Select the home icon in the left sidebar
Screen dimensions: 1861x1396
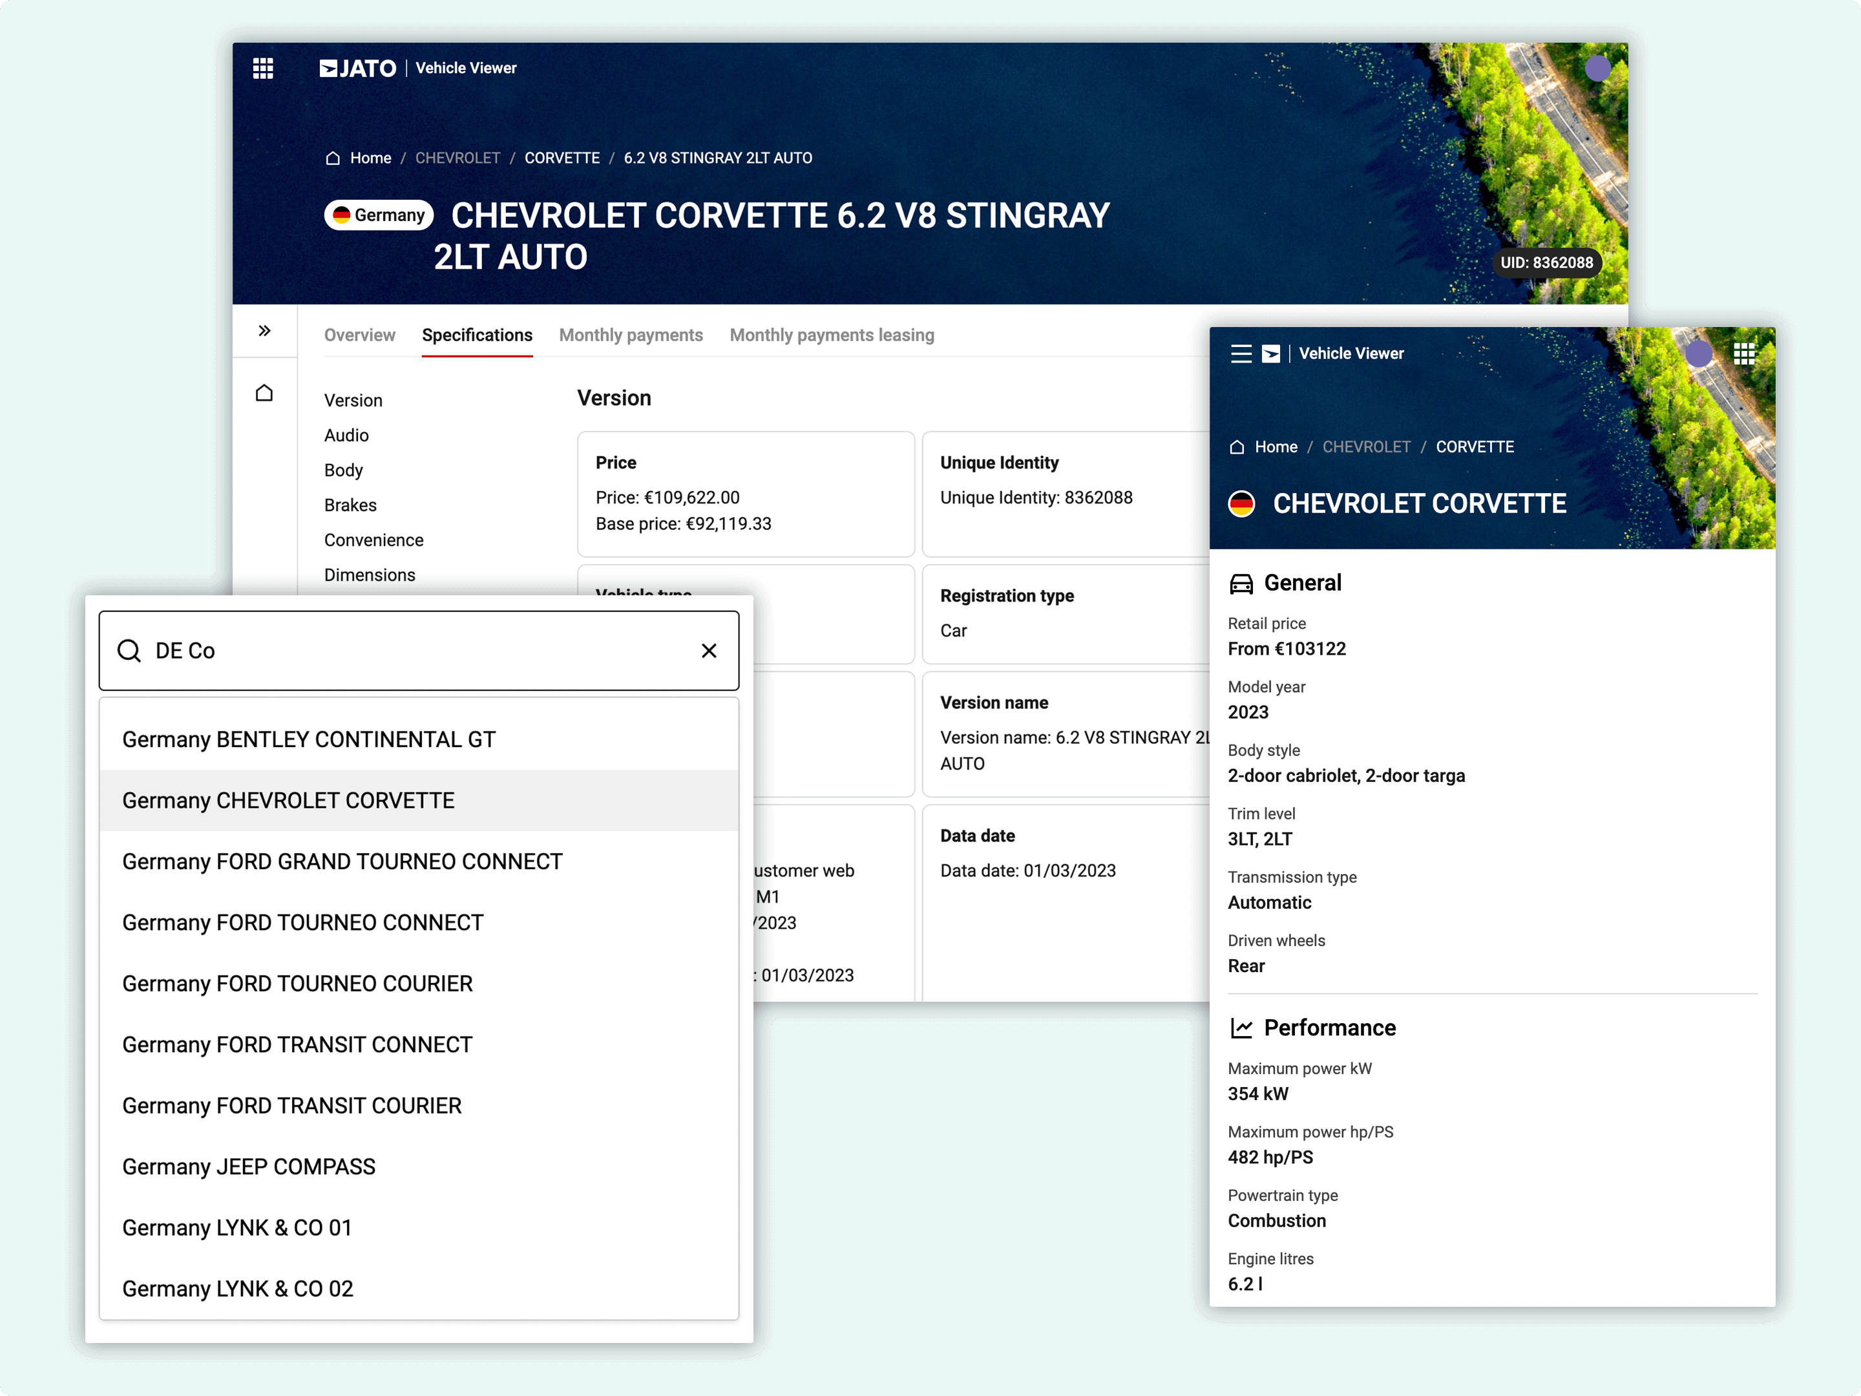point(264,393)
